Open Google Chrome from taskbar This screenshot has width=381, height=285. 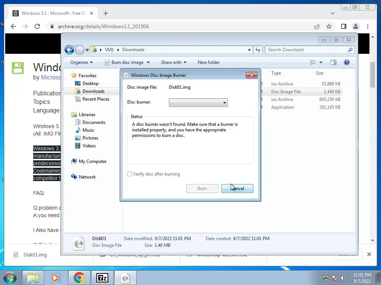[79, 278]
